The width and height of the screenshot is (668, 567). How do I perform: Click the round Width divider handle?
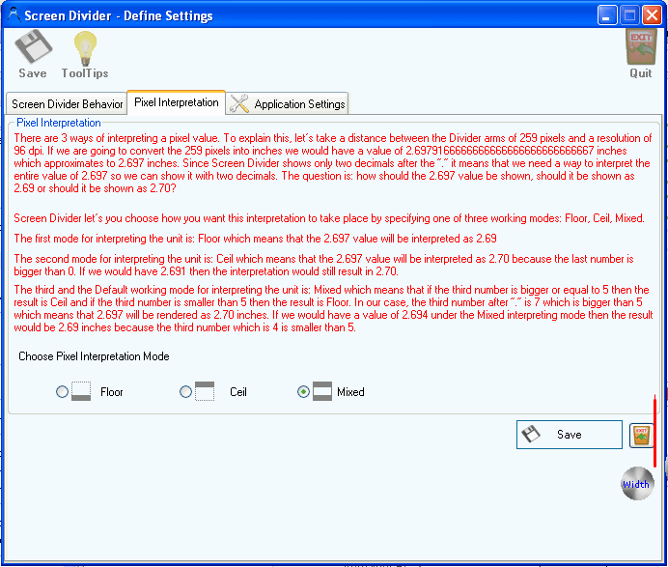click(637, 484)
